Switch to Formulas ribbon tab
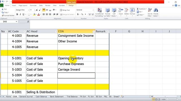The width and height of the screenshot is (181, 101). click(x=33, y=5)
